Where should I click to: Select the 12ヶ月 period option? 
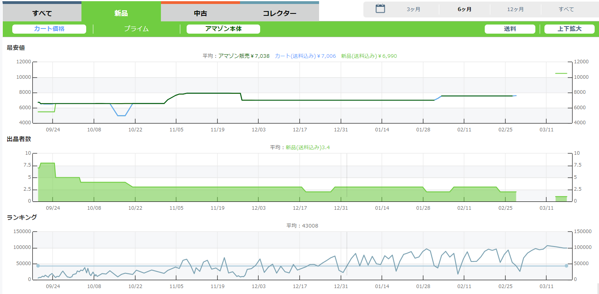(516, 9)
